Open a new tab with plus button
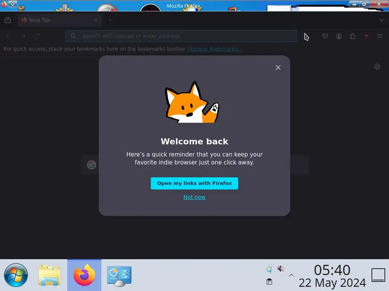The image size is (389, 291). click(110, 20)
